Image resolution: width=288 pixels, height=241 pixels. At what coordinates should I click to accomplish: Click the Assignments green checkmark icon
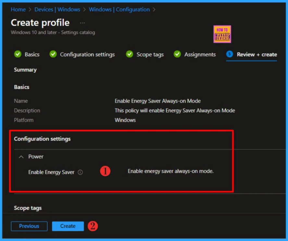pos(177,54)
